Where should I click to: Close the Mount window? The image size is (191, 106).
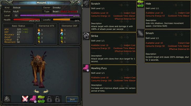coord(79,3)
